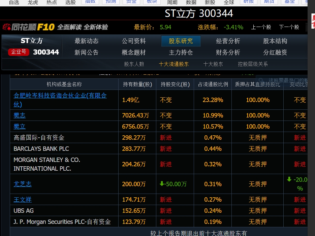The width and height of the screenshot is (315, 236).
Task: Open shareholder link 樊立
Action: click(20, 127)
